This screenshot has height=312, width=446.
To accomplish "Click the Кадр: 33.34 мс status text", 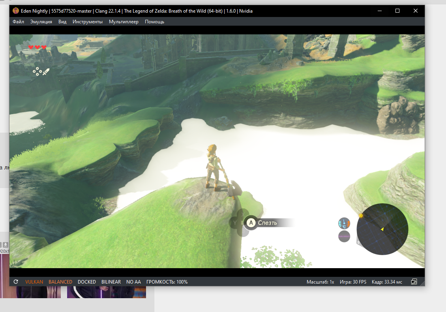I will (x=387, y=282).
